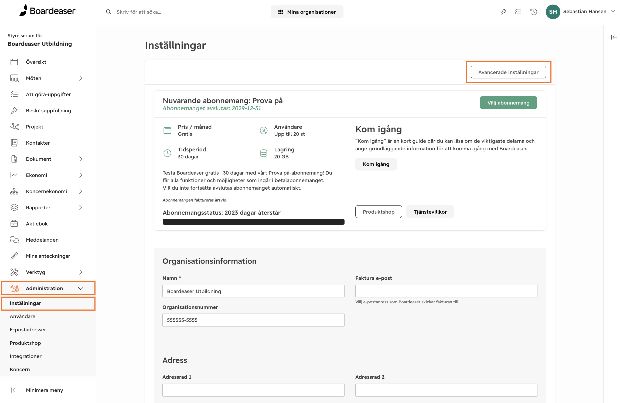Screen dimensions: 620x403
Task: Click the Minimera meny arrow icon
Action: (x=14, y=390)
